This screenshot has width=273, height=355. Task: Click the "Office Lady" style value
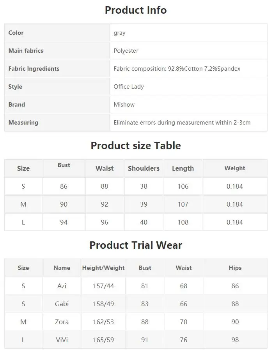coord(129,87)
